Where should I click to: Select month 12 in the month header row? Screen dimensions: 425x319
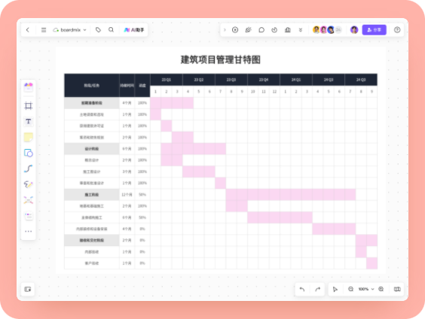point(274,92)
